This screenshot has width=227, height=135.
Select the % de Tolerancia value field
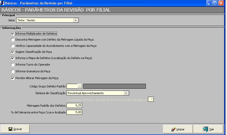point(74,112)
